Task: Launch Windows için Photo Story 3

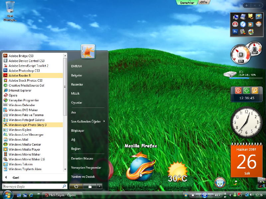Action: [x=33, y=125]
